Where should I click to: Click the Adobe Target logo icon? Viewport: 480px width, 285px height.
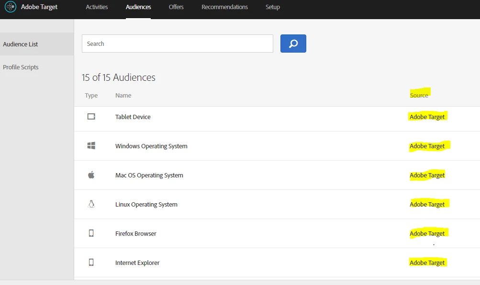click(x=11, y=7)
